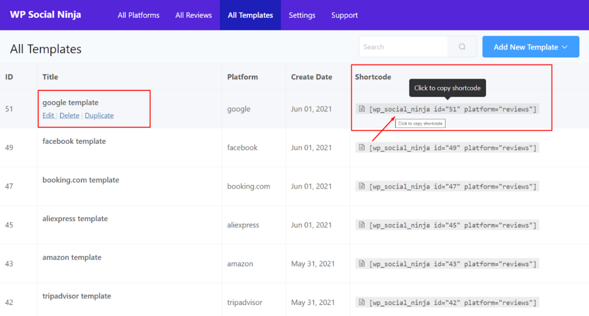
Task: Click date 'May 31, 2021' in tripadvisor row
Action: pos(313,302)
